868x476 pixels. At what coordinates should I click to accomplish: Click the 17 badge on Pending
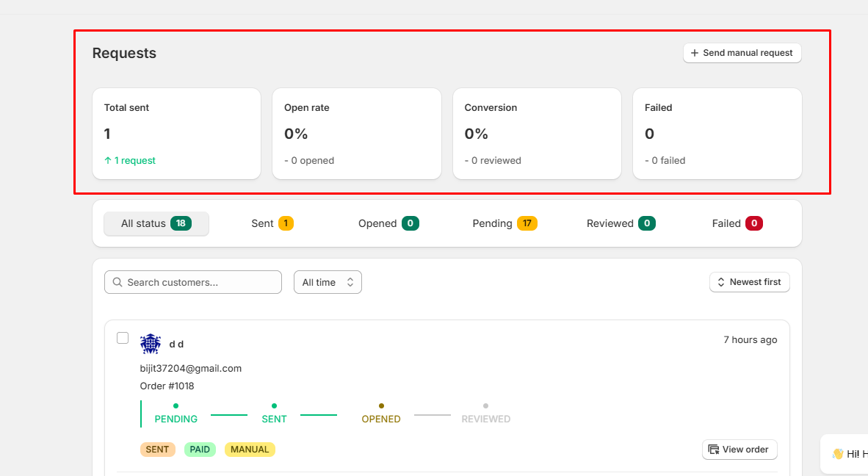tap(527, 223)
